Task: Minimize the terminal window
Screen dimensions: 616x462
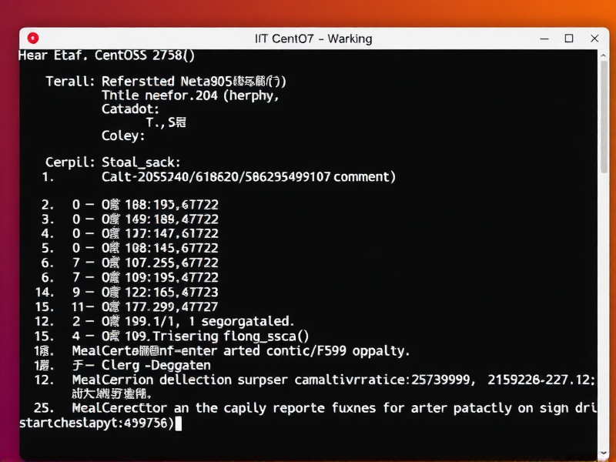Action: pyautogui.click(x=543, y=38)
